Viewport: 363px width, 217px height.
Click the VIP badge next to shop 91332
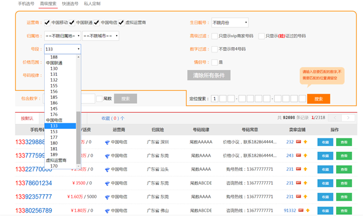click(x=301, y=210)
